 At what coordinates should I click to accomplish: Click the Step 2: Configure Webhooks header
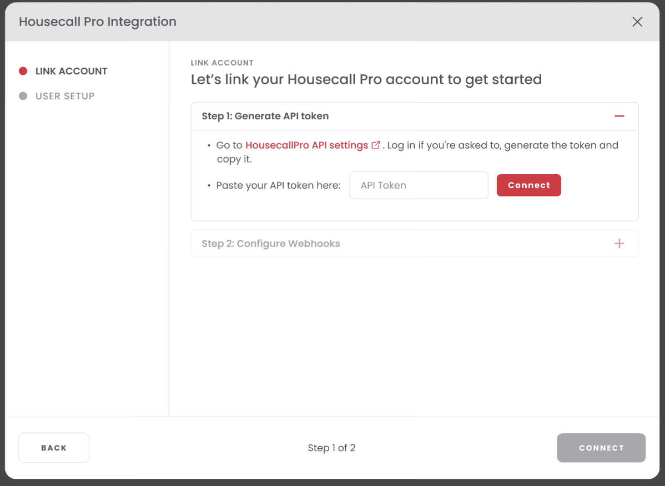coord(414,244)
